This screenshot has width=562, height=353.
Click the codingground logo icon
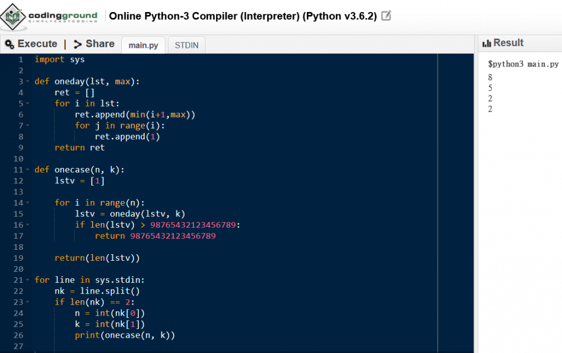13,16
